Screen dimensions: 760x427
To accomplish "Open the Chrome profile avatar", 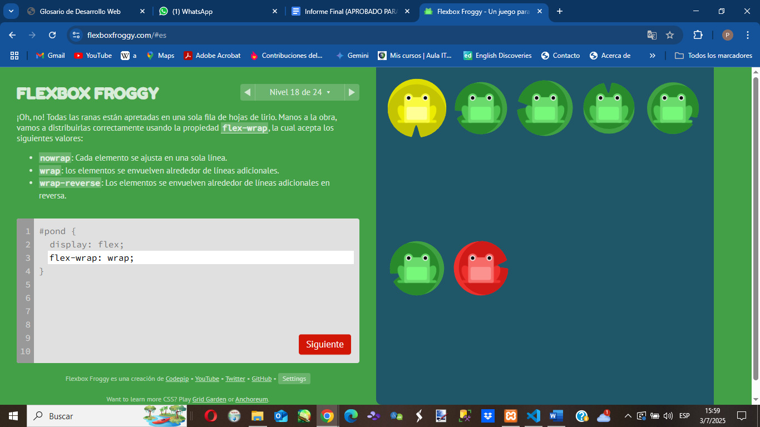I will 728,35.
